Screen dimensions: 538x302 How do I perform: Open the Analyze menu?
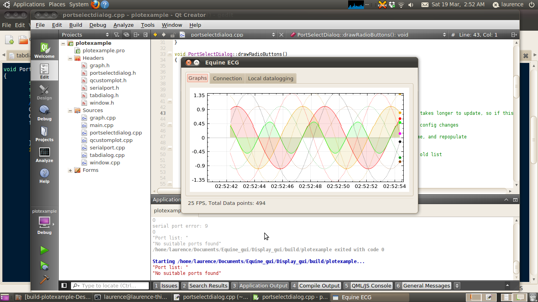tap(123, 25)
